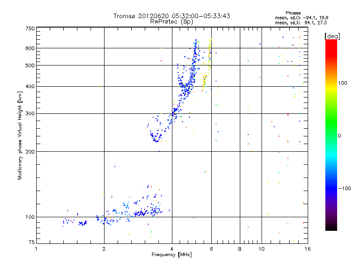Click the y-axis '500' tick label

point(30,65)
